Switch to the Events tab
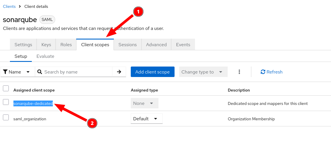 183,44
